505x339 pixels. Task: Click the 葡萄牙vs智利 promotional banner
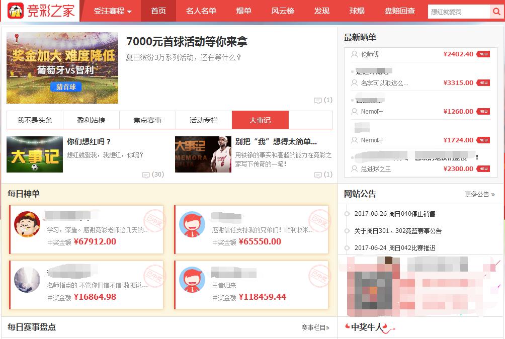[x=62, y=68]
